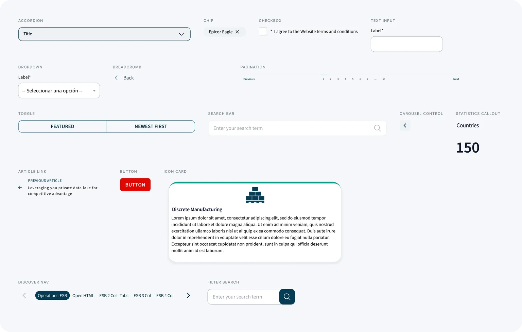Go to the Previous pagination page
This screenshot has width=522, height=332.
tap(249, 79)
